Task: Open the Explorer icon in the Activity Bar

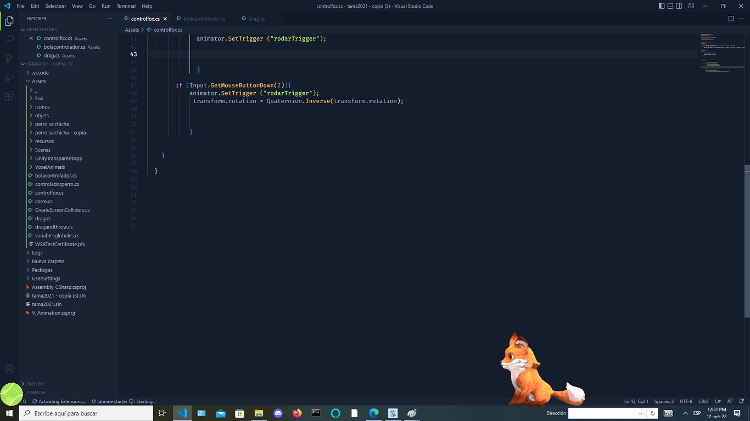Action: click(8, 20)
